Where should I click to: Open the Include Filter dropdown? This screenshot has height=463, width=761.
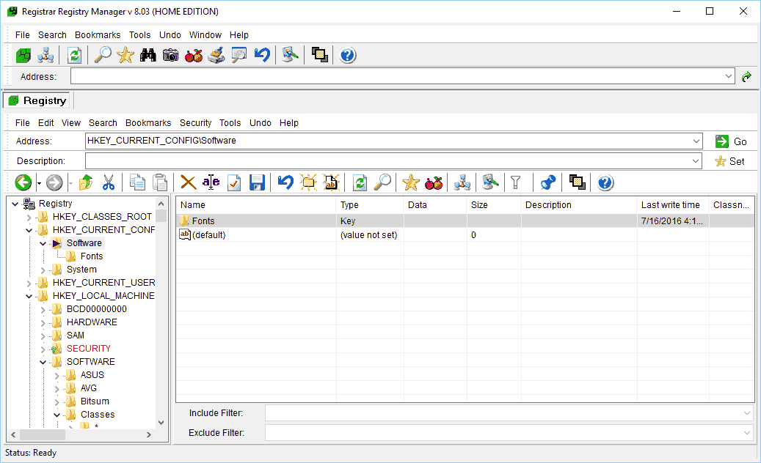746,414
